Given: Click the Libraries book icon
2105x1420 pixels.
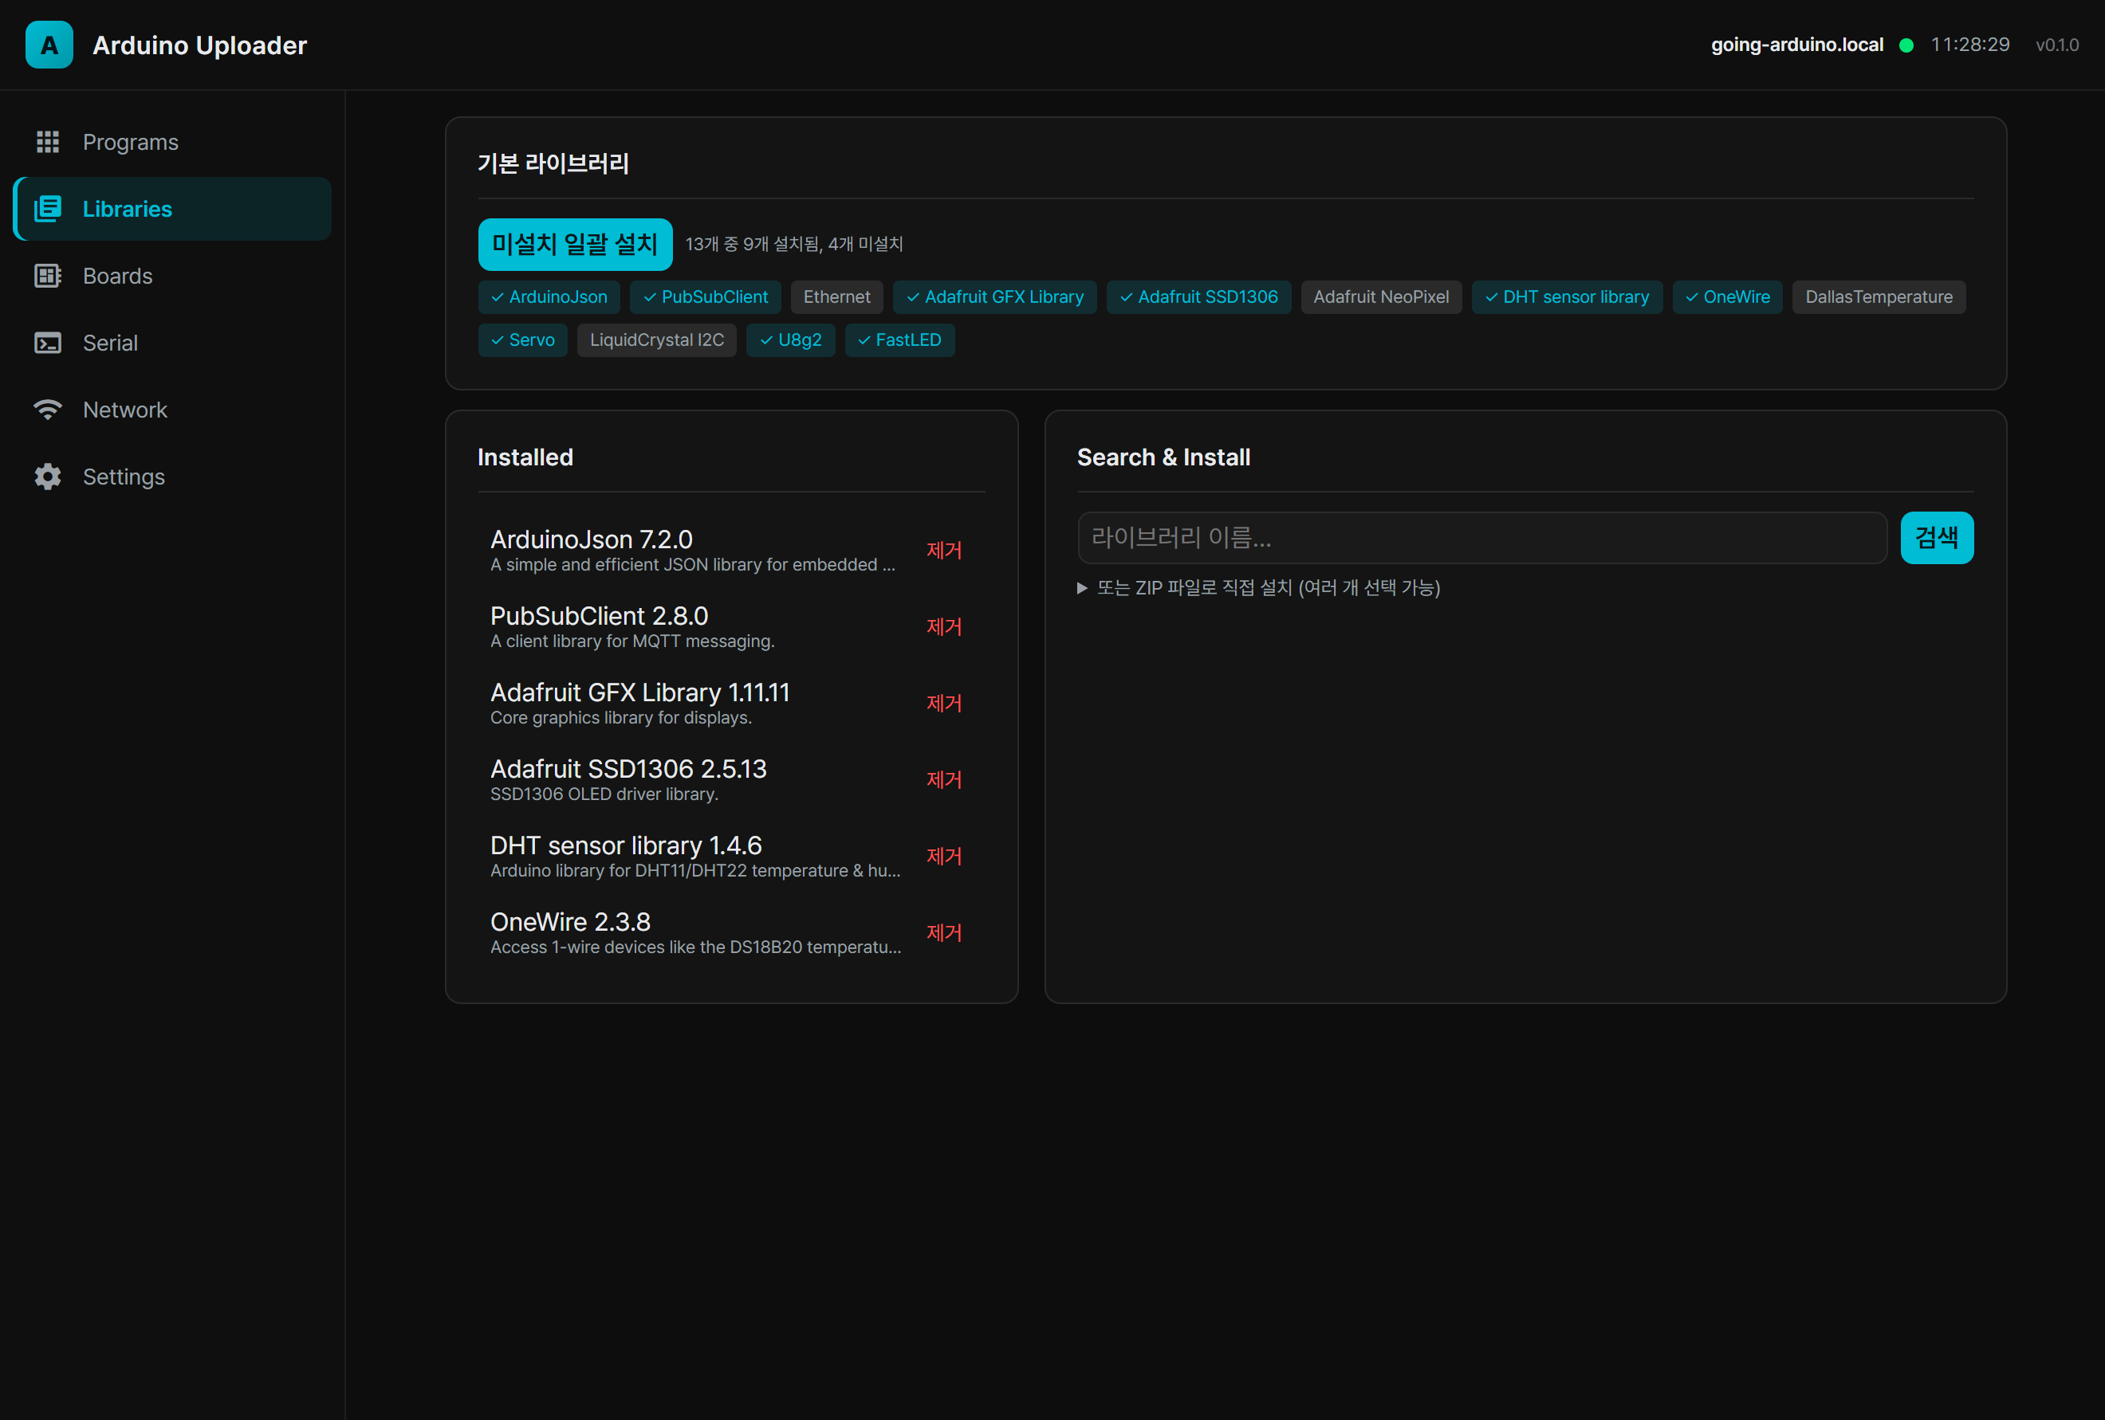Looking at the screenshot, I should point(47,209).
